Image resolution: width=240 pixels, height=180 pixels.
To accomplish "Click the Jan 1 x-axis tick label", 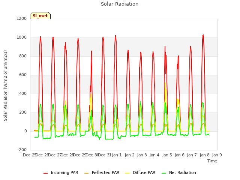I will pos(117,155).
